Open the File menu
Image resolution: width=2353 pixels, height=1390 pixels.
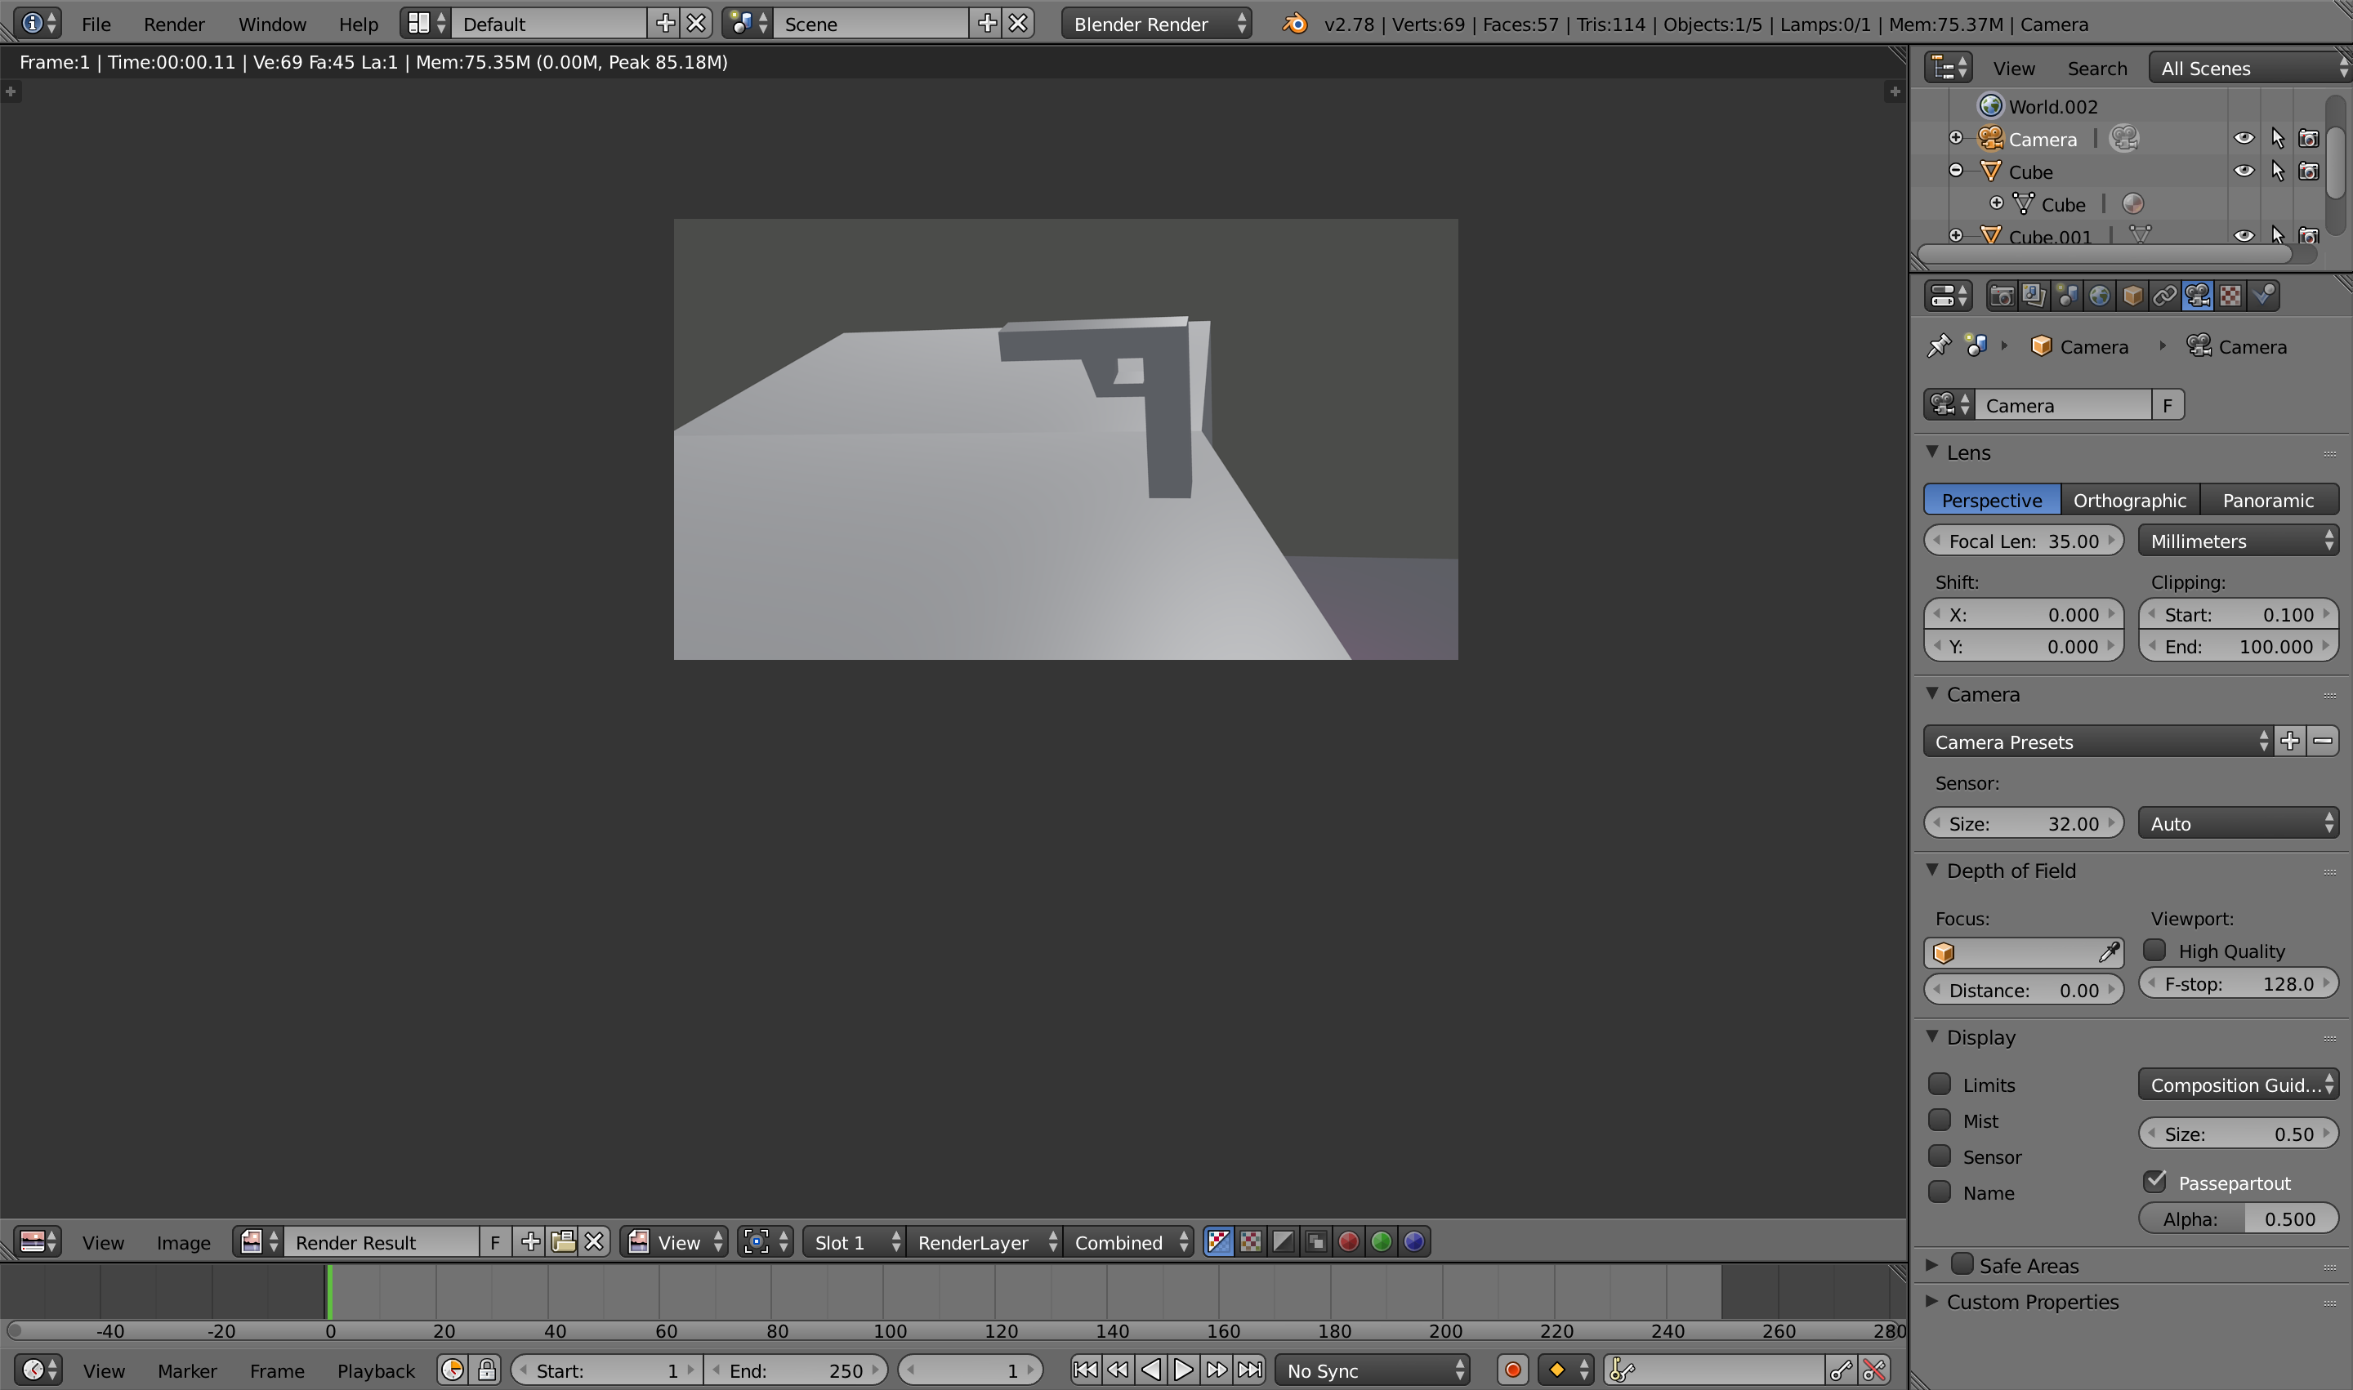(x=96, y=25)
